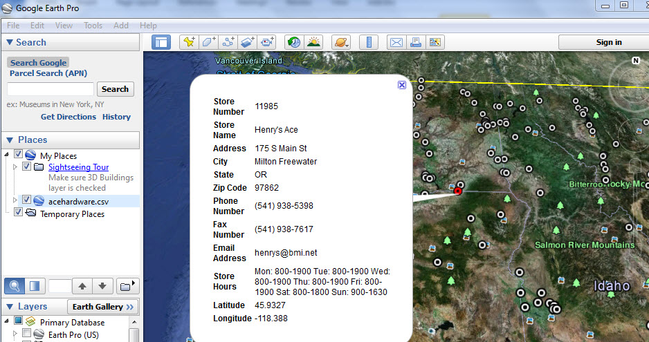Collapse the Places panel
The height and width of the screenshot is (342, 649).
pyautogui.click(x=10, y=140)
